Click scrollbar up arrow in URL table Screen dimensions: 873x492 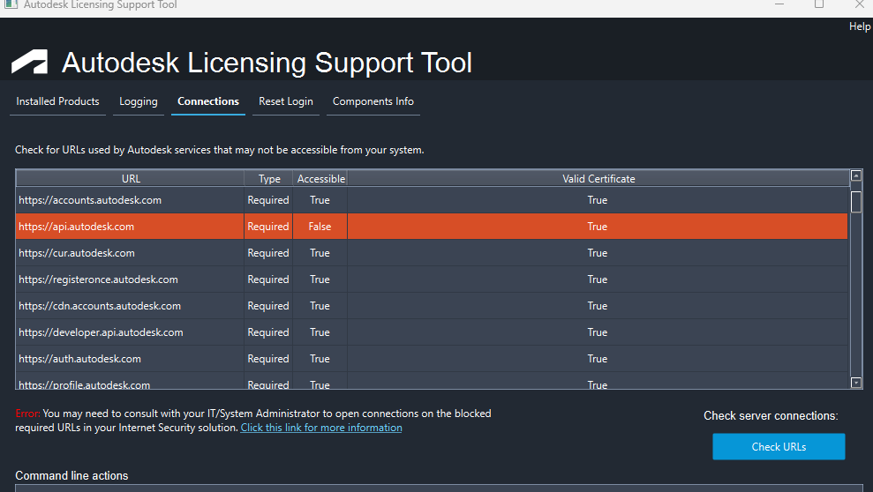pyautogui.click(x=856, y=175)
